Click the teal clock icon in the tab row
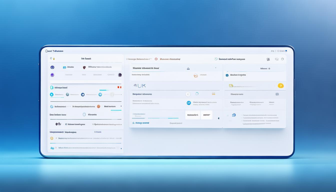 (216, 59)
